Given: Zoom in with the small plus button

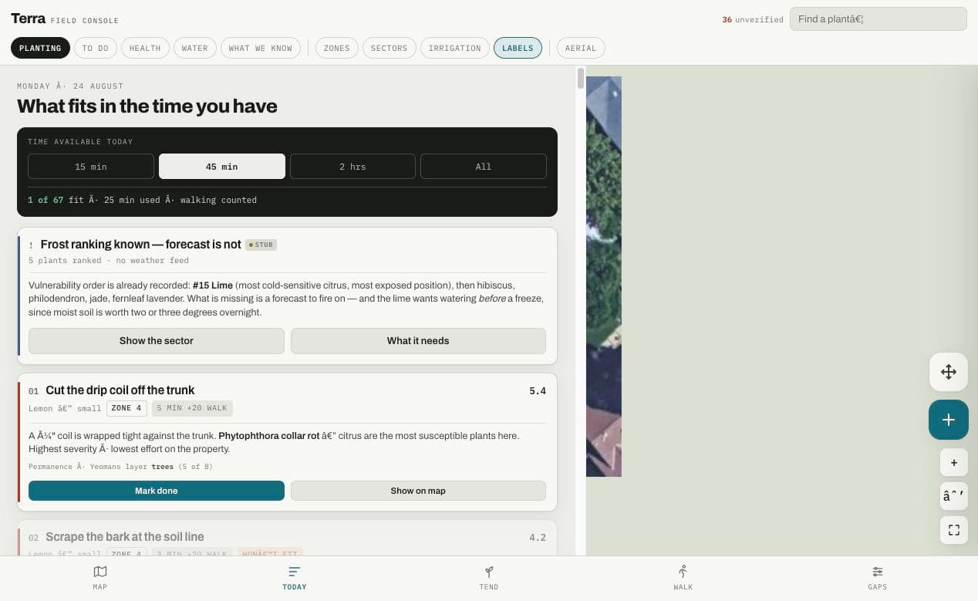Looking at the screenshot, I should click(954, 463).
